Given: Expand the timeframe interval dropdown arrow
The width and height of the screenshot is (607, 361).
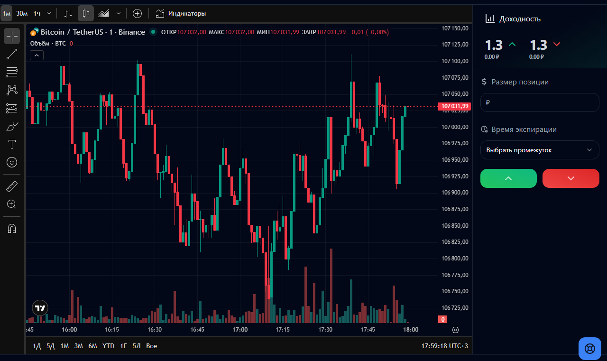Looking at the screenshot, I should pyautogui.click(x=49, y=13).
